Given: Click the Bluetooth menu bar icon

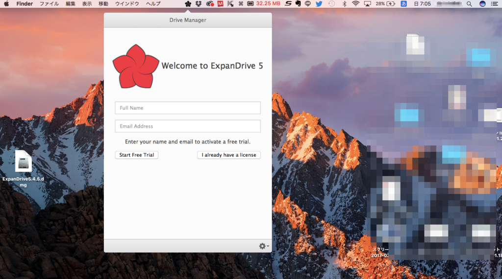Looking at the screenshot, I should pyautogui.click(x=345, y=4).
